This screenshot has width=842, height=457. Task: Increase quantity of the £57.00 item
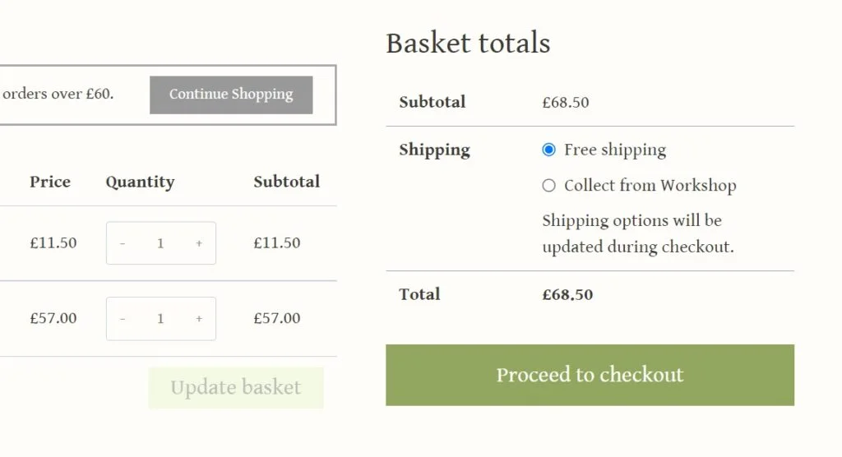(x=199, y=319)
